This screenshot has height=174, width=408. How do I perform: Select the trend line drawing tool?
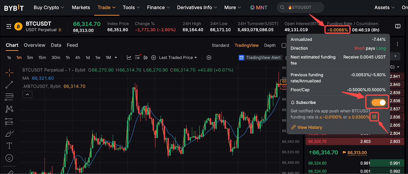[x=9, y=85]
